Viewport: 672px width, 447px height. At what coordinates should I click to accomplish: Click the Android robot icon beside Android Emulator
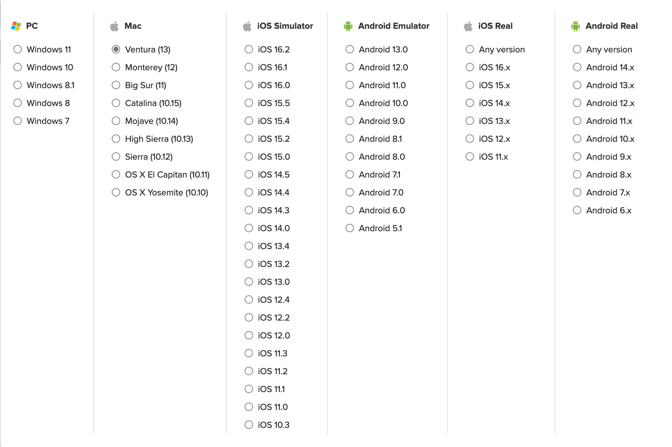point(348,26)
